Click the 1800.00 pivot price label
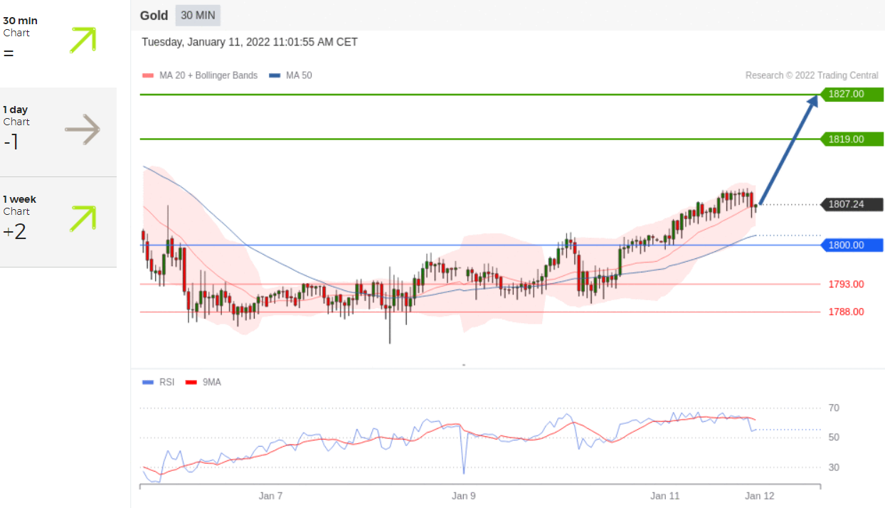This screenshot has width=885, height=508. click(851, 245)
